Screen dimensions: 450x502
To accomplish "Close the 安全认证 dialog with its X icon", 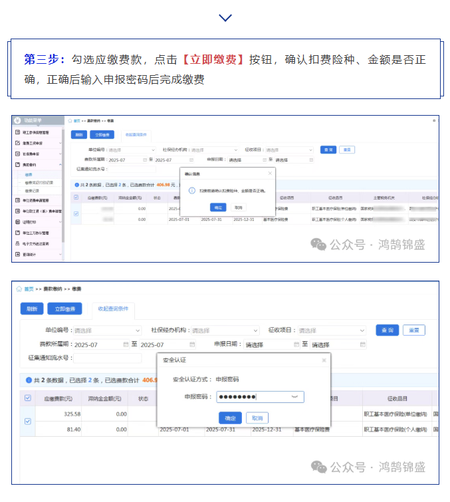I will [324, 360].
